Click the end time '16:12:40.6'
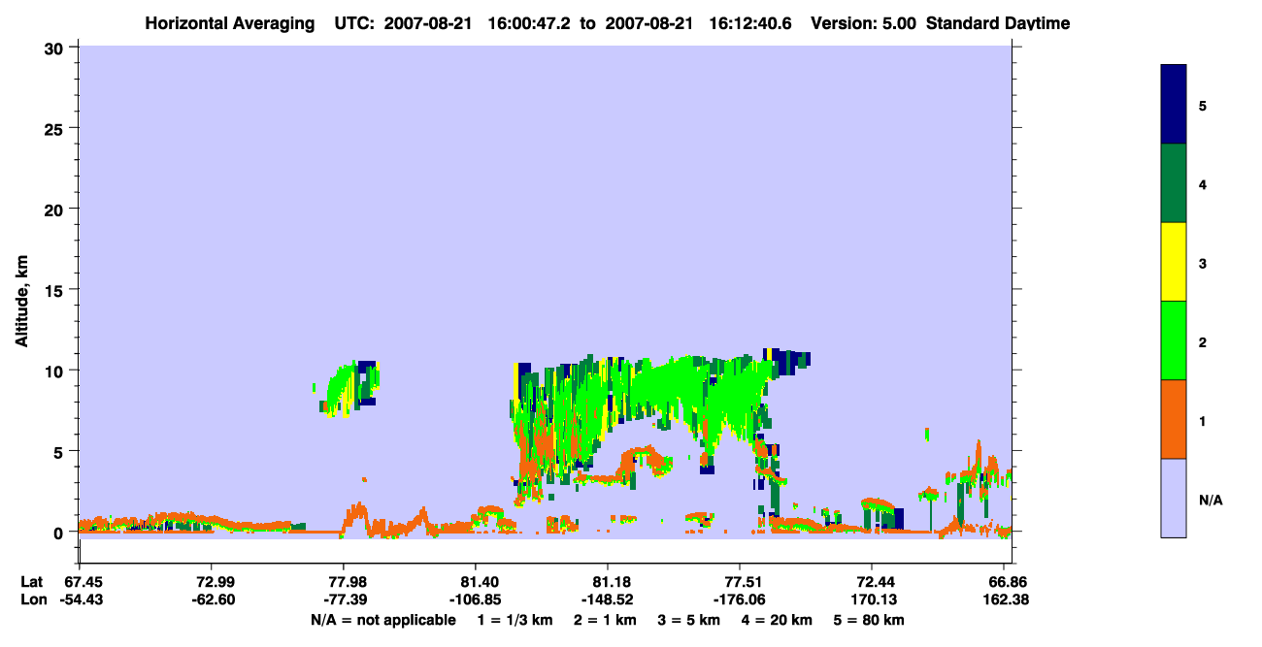Screen dimensions: 1262x647 751,23
